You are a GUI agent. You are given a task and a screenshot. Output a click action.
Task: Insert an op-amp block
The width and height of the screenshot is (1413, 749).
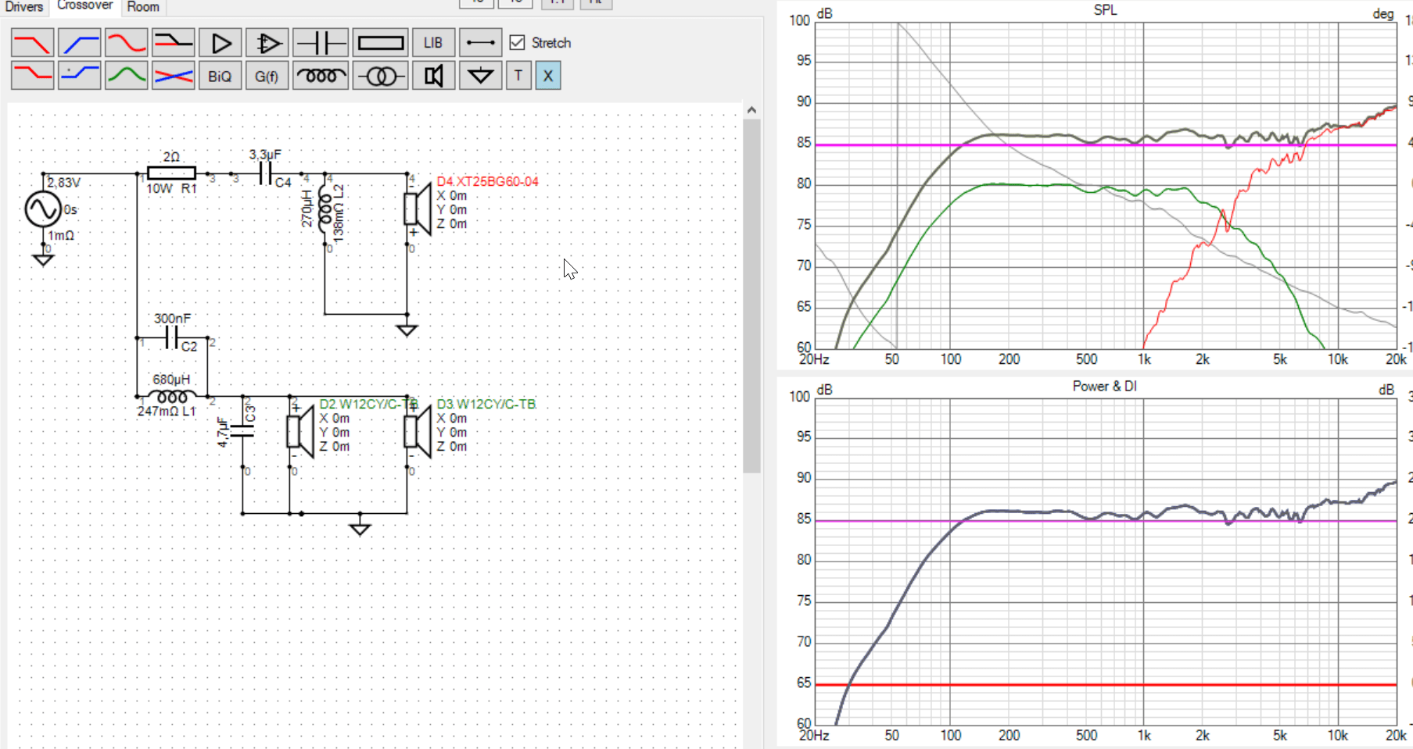(267, 43)
